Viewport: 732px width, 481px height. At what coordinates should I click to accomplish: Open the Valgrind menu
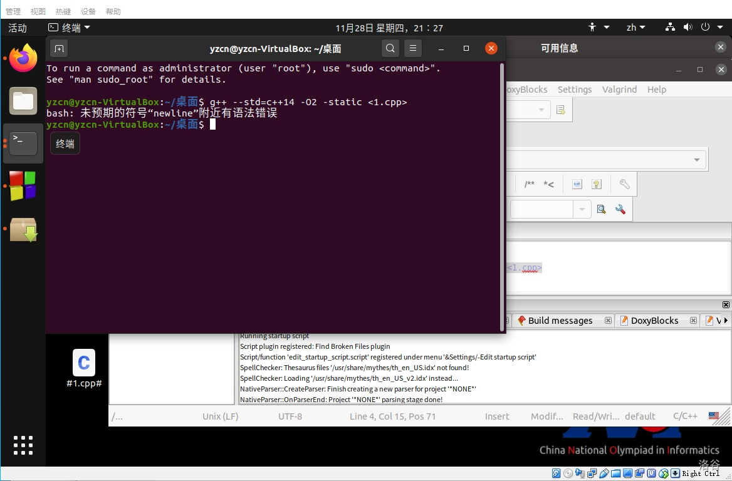click(619, 90)
